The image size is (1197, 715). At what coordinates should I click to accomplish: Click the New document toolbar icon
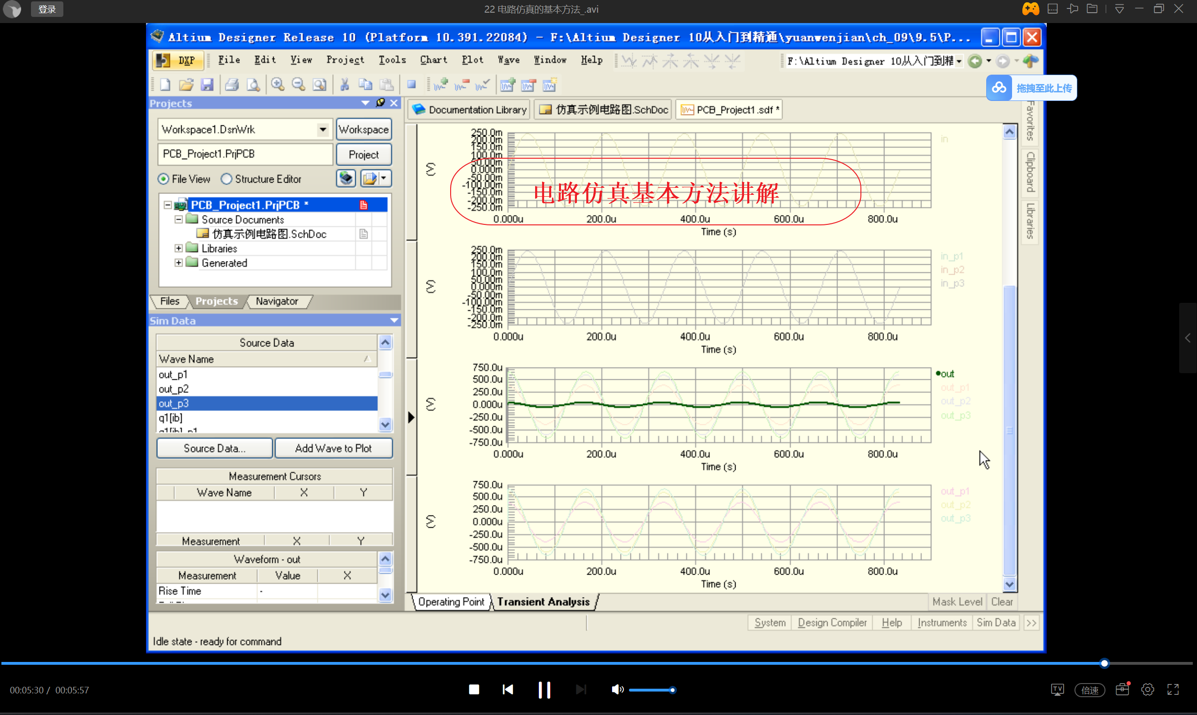[x=165, y=85]
